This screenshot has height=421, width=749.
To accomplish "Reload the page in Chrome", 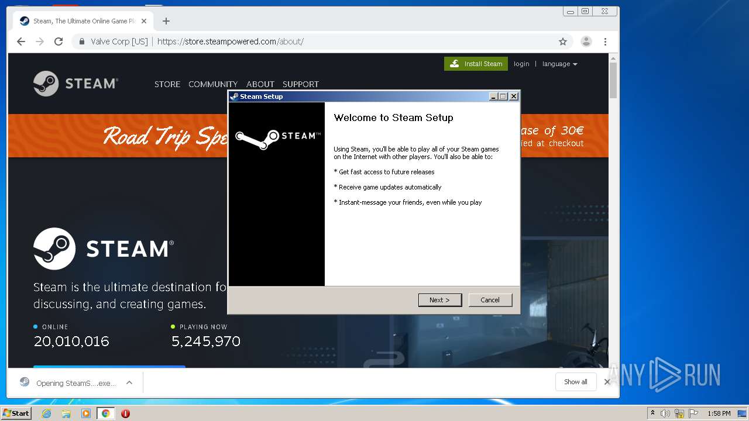I will pyautogui.click(x=59, y=42).
